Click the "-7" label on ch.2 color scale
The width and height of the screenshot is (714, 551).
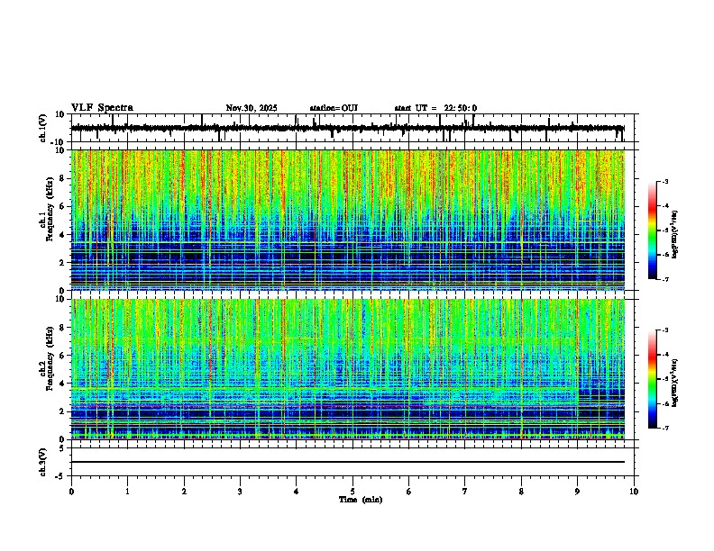664,428
